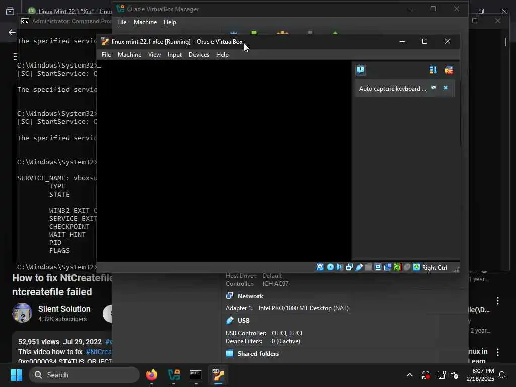Screen dimensions: 516x387
Task: Click the Network section icon in Manager details
Action: point(229,296)
